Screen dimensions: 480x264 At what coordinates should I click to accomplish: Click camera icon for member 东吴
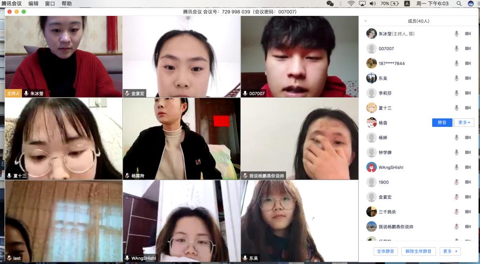pos(468,78)
